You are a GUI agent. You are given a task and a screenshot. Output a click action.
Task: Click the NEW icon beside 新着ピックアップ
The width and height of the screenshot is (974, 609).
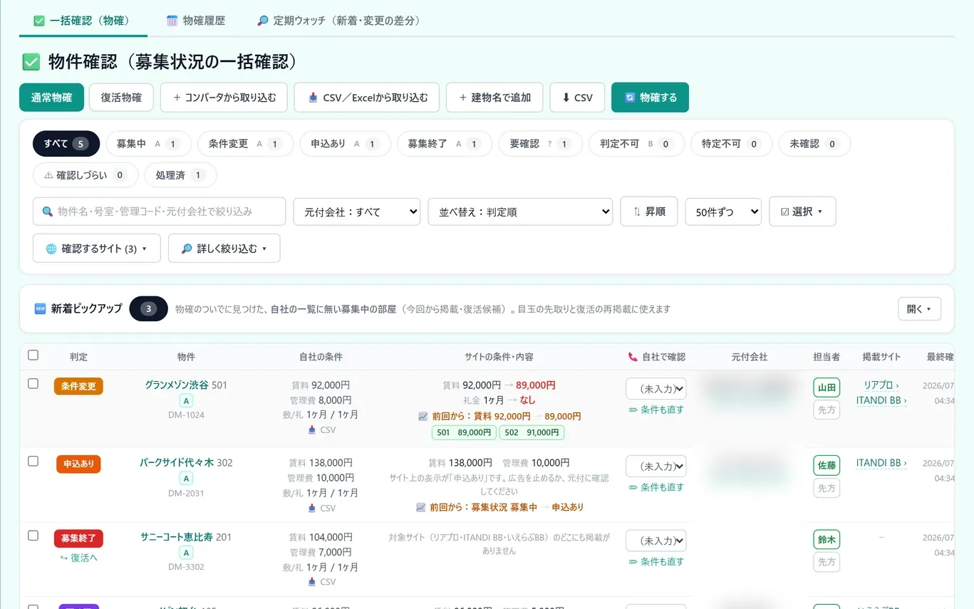(x=40, y=308)
